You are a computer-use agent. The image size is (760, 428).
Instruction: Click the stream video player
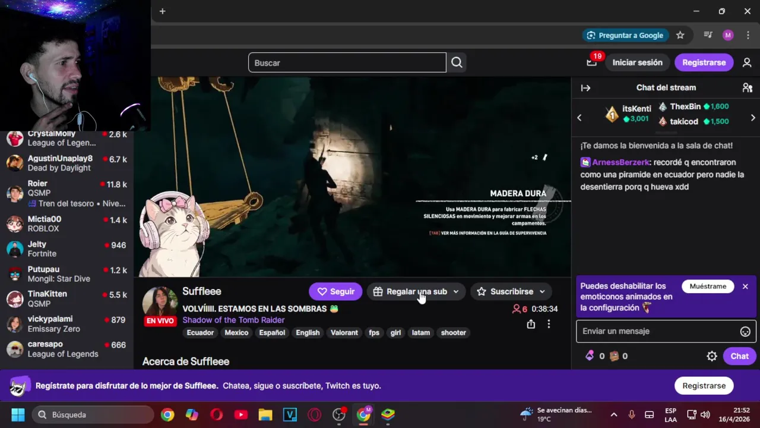353,177
